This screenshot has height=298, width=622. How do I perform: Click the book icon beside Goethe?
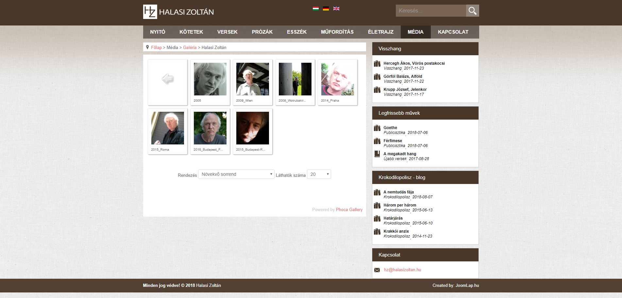pyautogui.click(x=377, y=128)
